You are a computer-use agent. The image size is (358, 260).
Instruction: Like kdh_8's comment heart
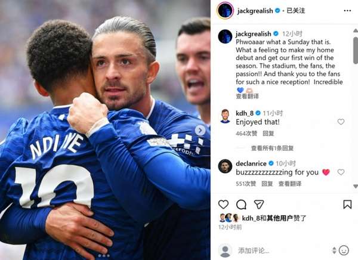pos(341,122)
